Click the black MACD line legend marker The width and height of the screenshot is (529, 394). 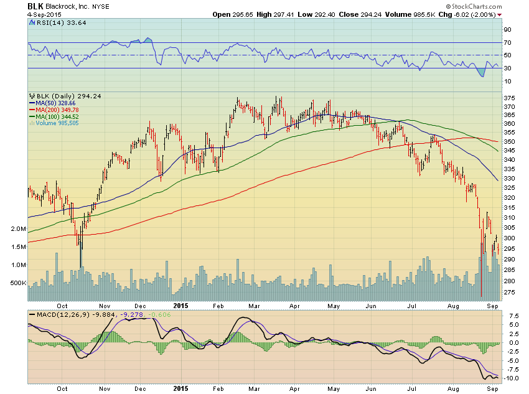point(32,315)
